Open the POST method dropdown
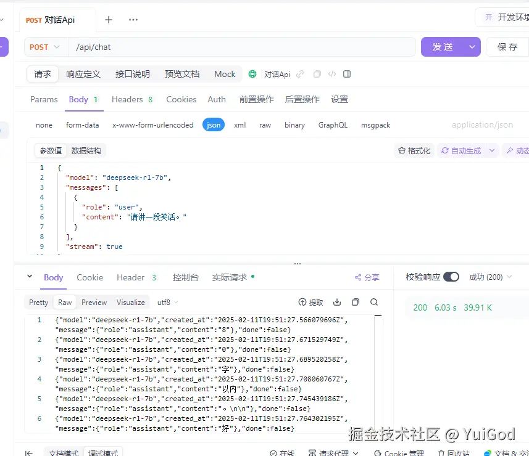Image resolution: width=529 pixels, height=456 pixels. 45,47
